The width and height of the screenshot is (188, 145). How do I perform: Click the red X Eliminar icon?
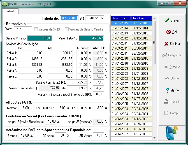click(x=166, y=44)
